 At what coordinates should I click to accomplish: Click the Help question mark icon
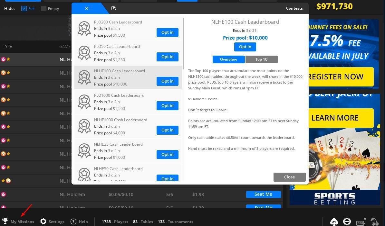73,221
